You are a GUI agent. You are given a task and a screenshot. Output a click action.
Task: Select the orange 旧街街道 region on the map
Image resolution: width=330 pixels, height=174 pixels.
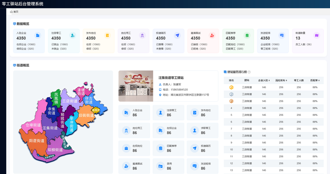pos(86,115)
